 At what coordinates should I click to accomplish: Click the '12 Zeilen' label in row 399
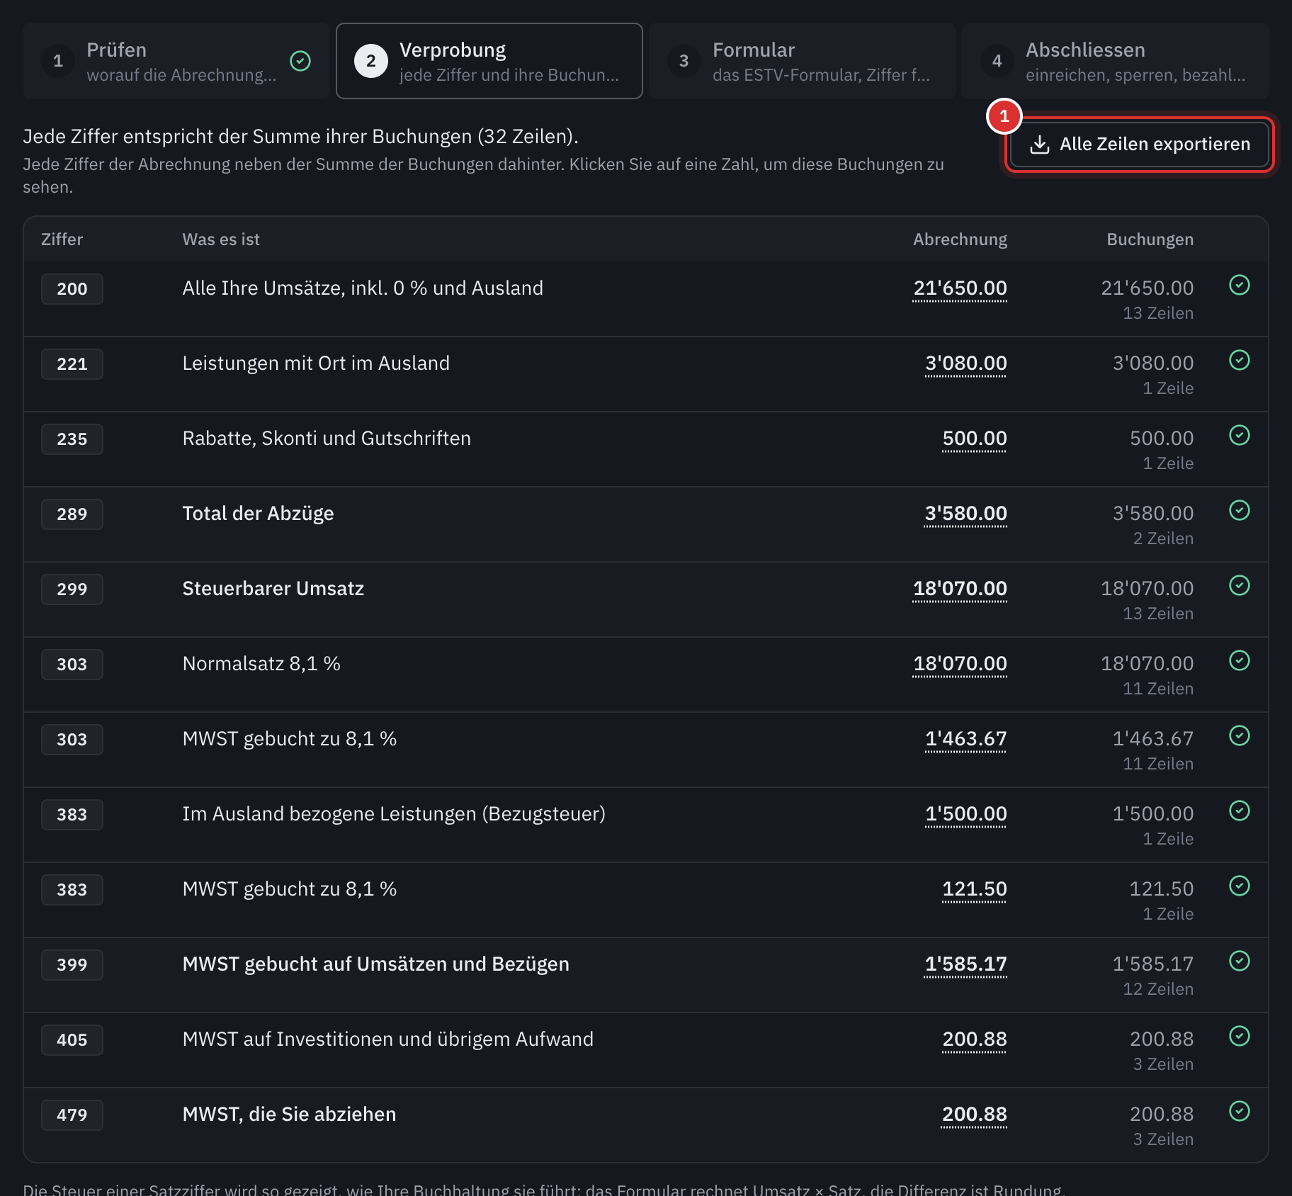coord(1158,989)
